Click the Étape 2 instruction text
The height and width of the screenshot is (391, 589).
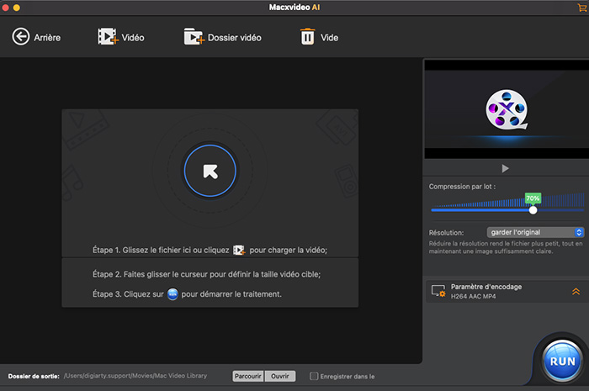[207, 274]
